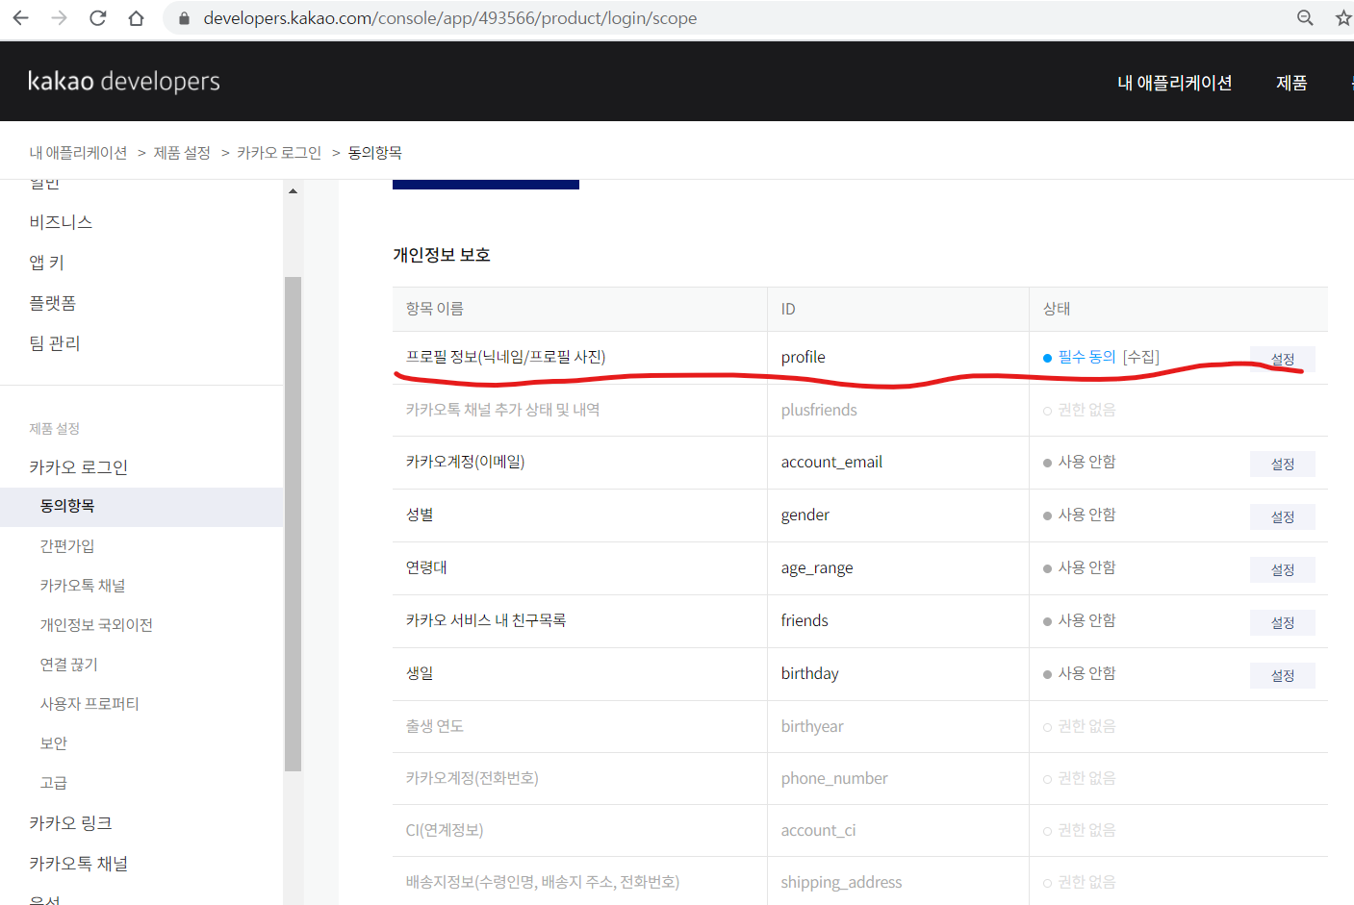The width and height of the screenshot is (1354, 905).
Task: Open kakao developers logo home
Action: (x=124, y=82)
